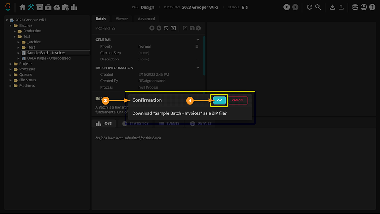Collapse the Batches folder arrow
Image resolution: width=380 pixels, height=214 pixels.
pos(11,25)
